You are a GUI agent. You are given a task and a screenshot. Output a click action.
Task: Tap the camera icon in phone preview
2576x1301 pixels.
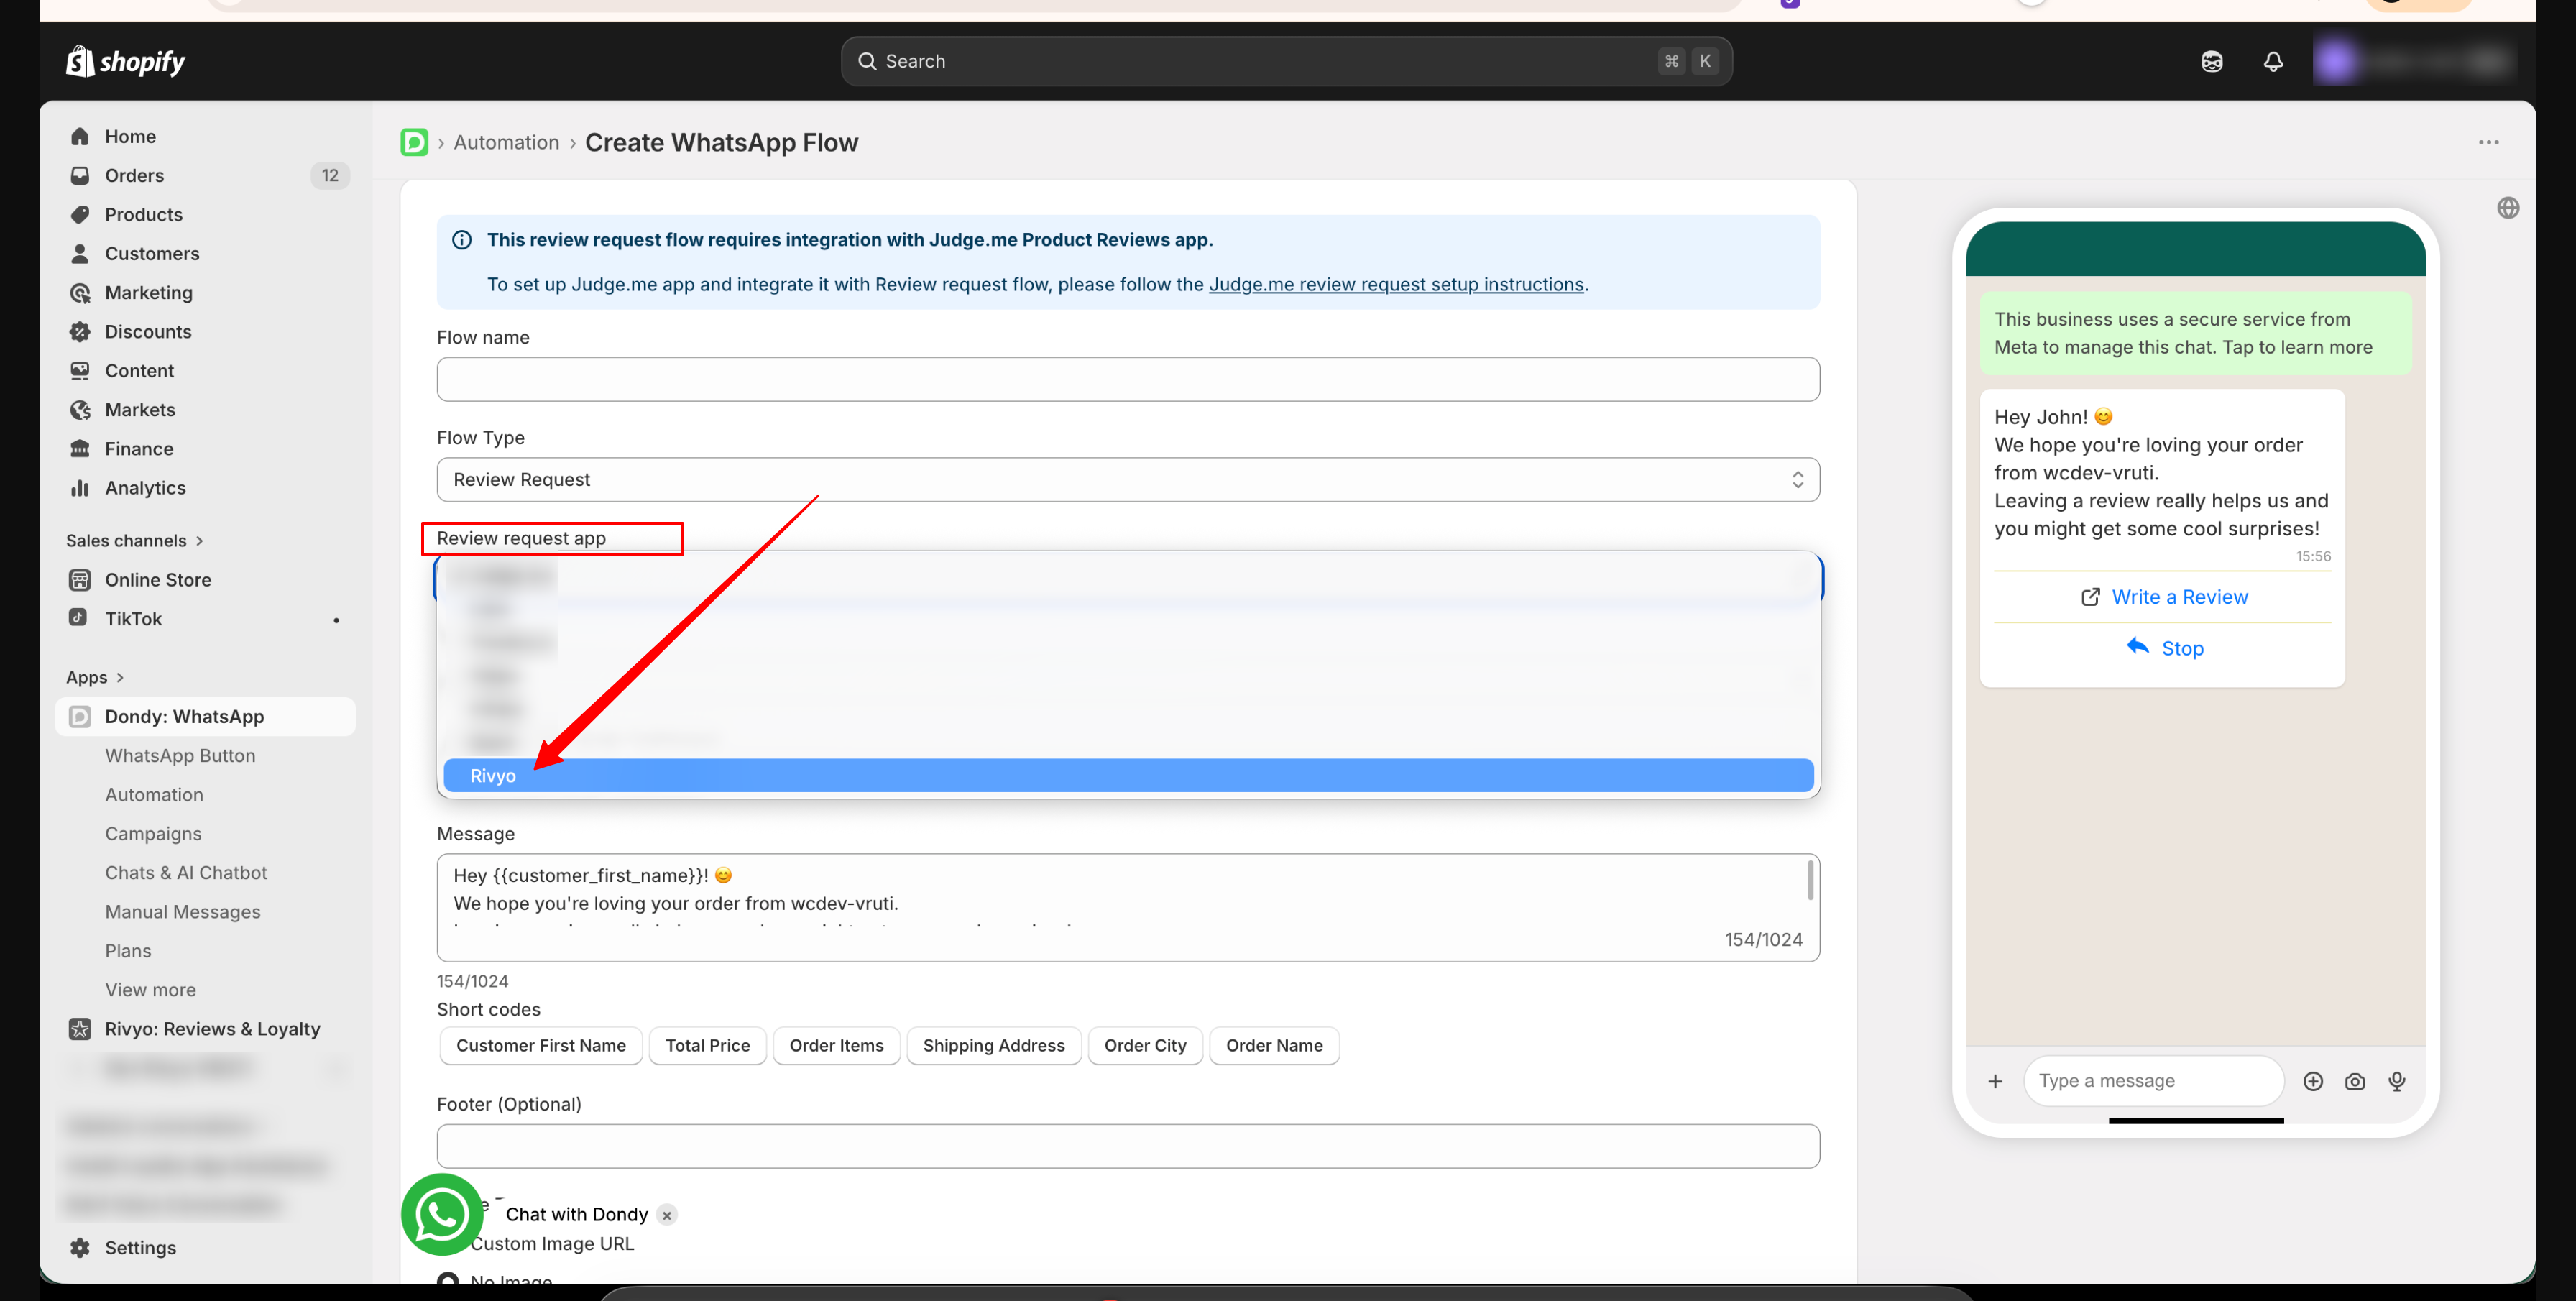click(x=2354, y=1081)
